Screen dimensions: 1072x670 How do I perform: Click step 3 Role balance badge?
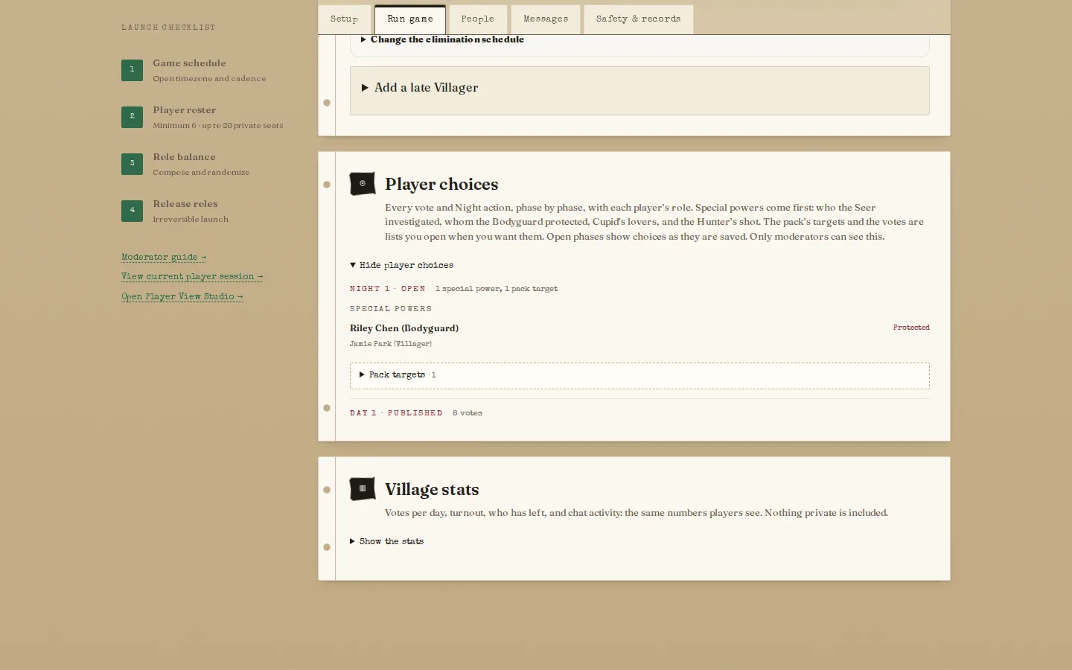tap(132, 164)
